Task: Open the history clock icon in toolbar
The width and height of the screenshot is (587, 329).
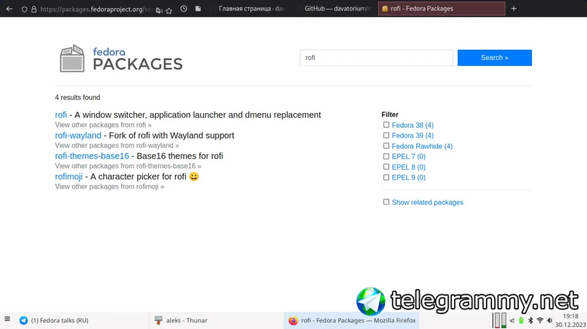Action: (184, 9)
